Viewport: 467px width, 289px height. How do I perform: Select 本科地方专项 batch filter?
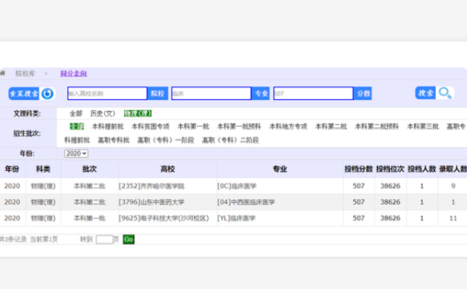point(288,126)
